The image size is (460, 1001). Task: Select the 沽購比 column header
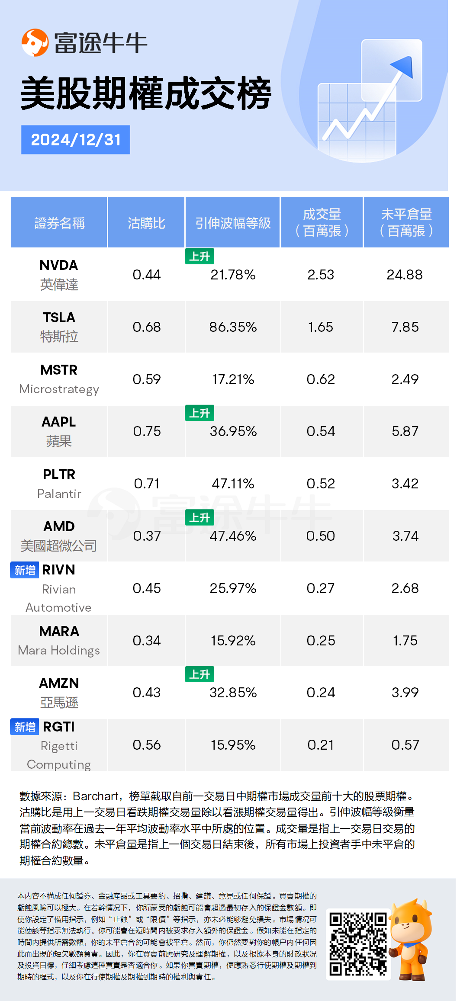click(x=146, y=223)
